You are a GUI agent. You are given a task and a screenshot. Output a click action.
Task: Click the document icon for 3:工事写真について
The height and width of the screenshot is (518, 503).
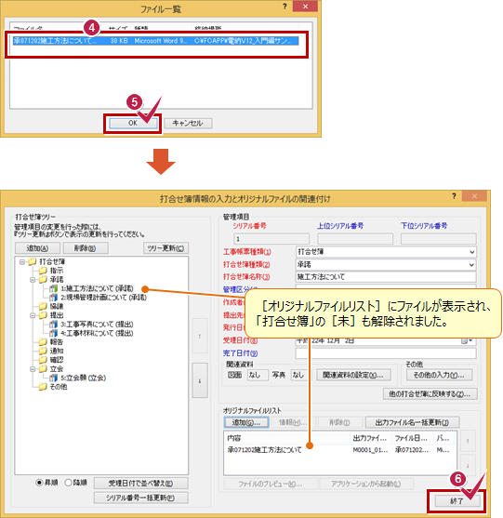click(54, 325)
